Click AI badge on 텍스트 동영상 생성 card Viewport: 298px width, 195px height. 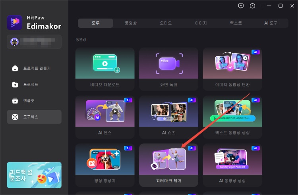255,100
